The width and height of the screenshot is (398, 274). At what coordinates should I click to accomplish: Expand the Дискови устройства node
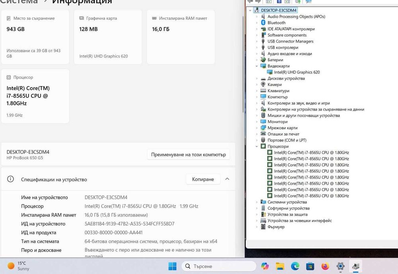[x=257, y=78]
